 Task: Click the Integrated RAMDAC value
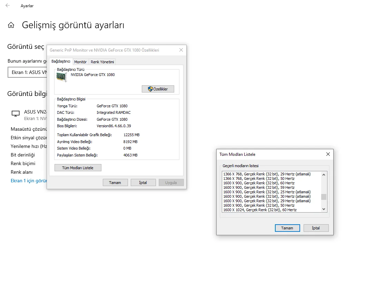[x=113, y=112]
